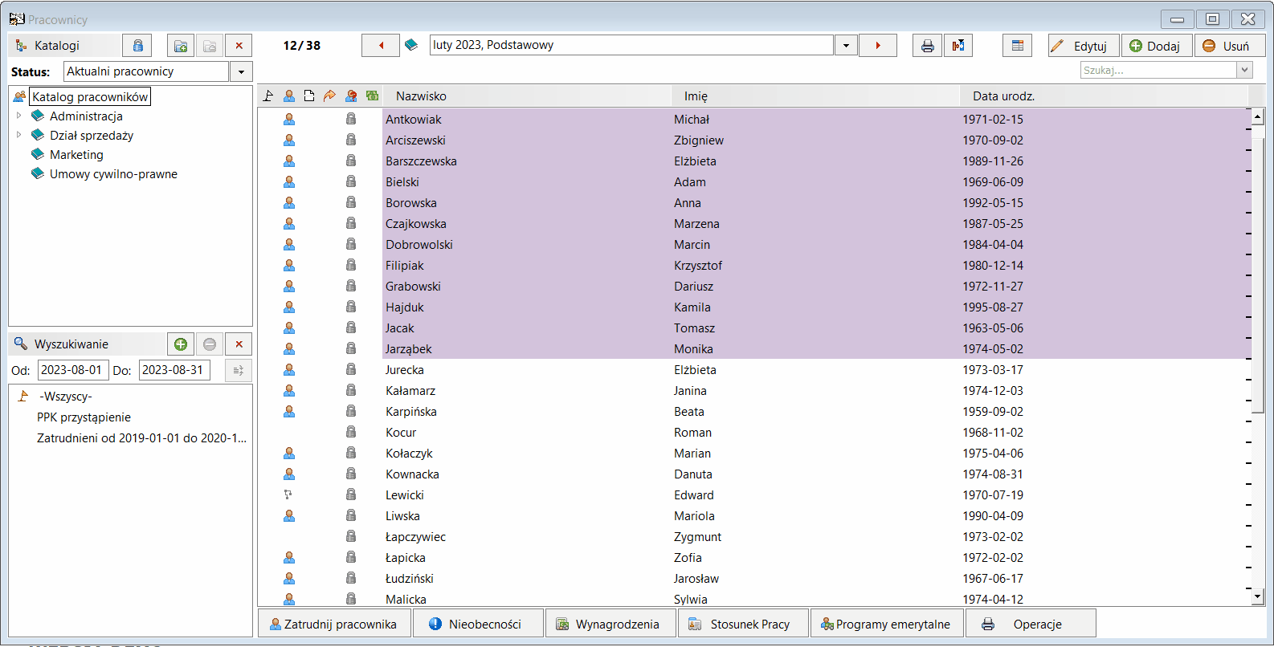
Task: Select Dział sprzedaży catalog
Action: pyautogui.click(x=92, y=136)
